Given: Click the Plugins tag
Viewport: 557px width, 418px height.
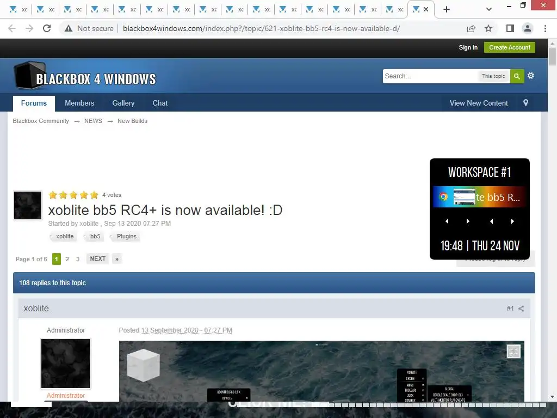Looking at the screenshot, I should [x=126, y=236].
